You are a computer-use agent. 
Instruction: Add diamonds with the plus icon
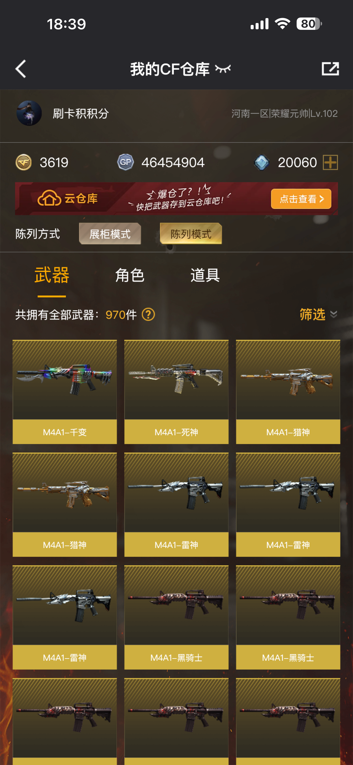pos(330,162)
